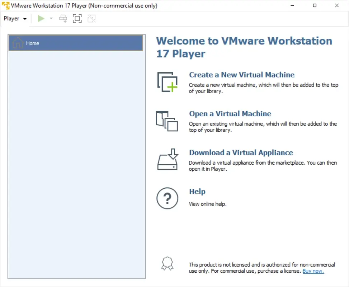Click the Open a Virtual Machine folder icon
Image resolution: width=349 pixels, height=287 pixels.
tap(167, 121)
